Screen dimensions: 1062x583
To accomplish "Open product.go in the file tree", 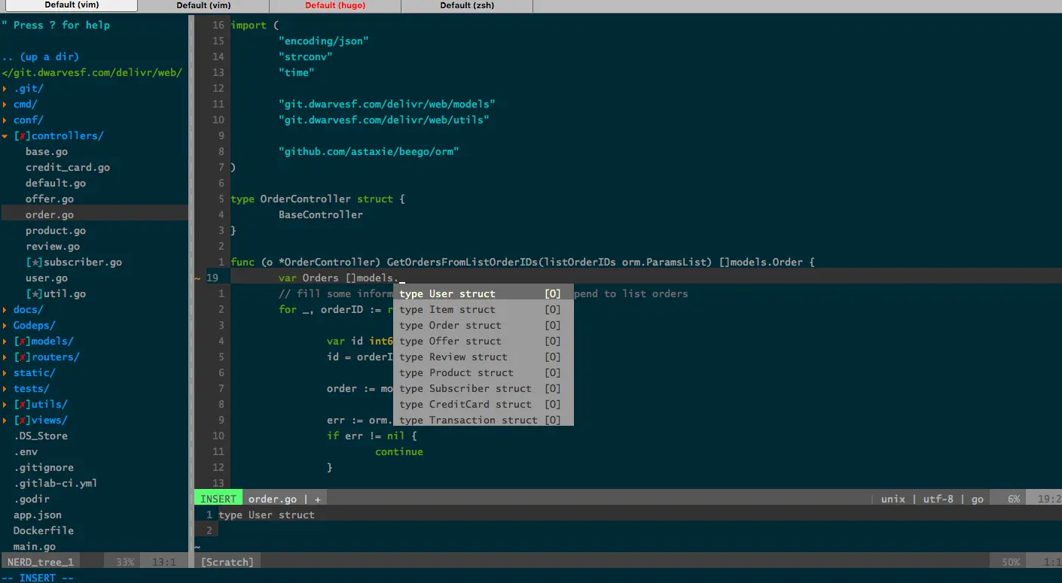I will (56, 231).
